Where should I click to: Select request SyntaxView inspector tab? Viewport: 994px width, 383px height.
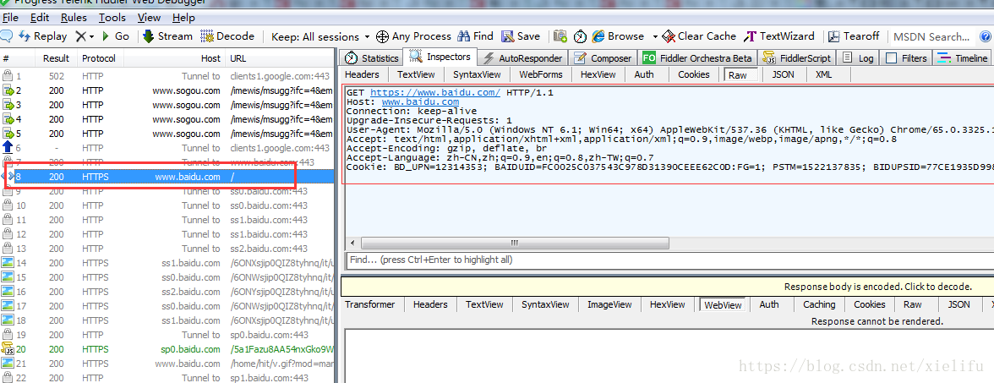tap(477, 74)
